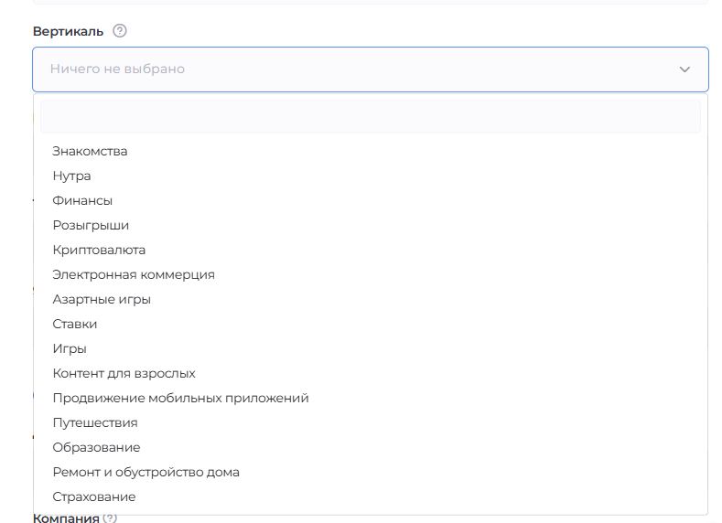Click the help icon next to Компания

tap(110, 518)
